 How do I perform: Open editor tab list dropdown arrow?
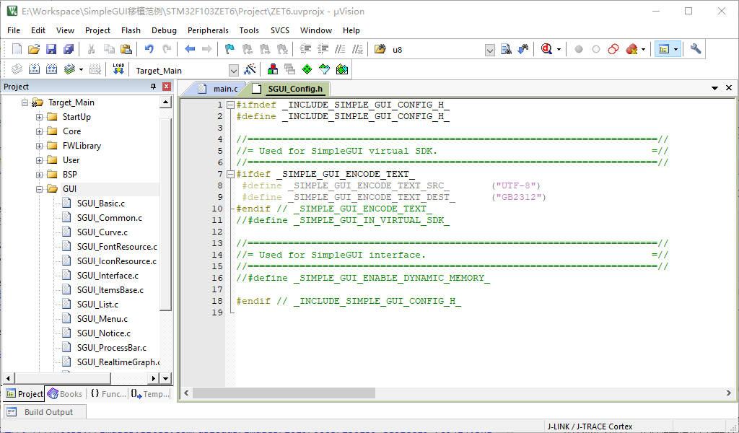click(x=714, y=88)
